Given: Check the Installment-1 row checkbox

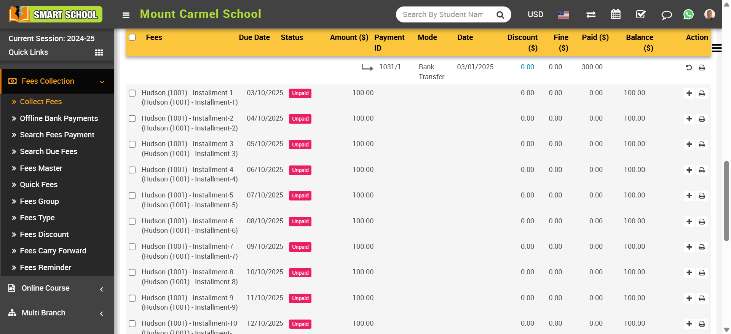Looking at the screenshot, I should pos(132,93).
